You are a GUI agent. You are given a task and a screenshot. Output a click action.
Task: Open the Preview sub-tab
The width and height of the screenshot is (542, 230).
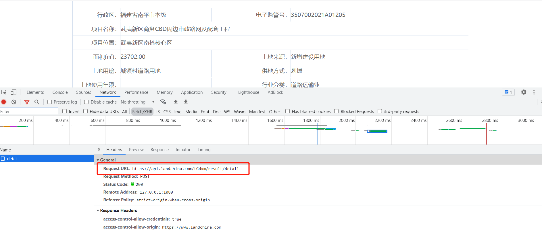136,150
